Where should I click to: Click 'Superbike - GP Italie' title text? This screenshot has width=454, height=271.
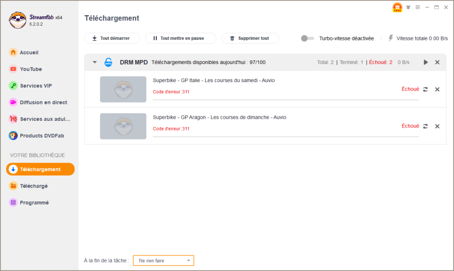click(x=214, y=81)
